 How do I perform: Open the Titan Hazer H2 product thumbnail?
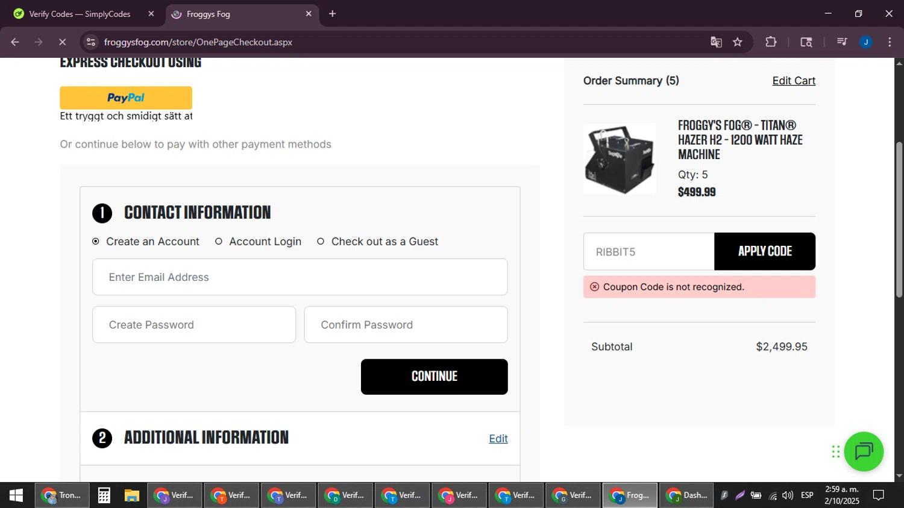[x=619, y=159]
